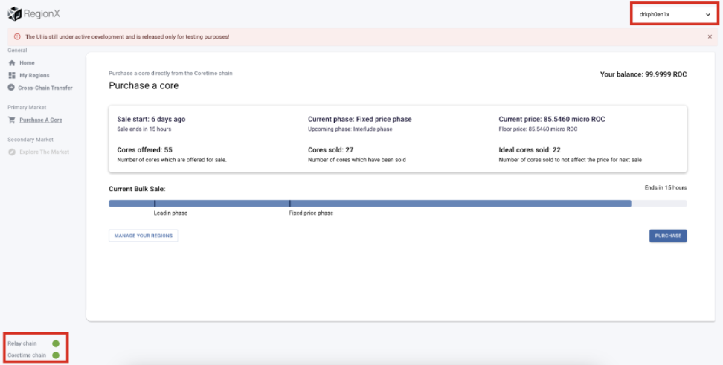Click the Purchase A Core cart icon
The image size is (723, 365).
pos(12,120)
